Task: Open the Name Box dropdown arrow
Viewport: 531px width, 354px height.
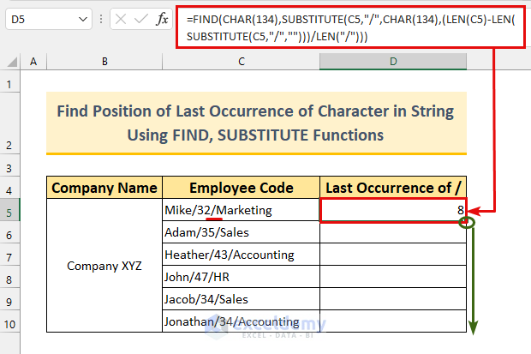Action: pos(83,20)
